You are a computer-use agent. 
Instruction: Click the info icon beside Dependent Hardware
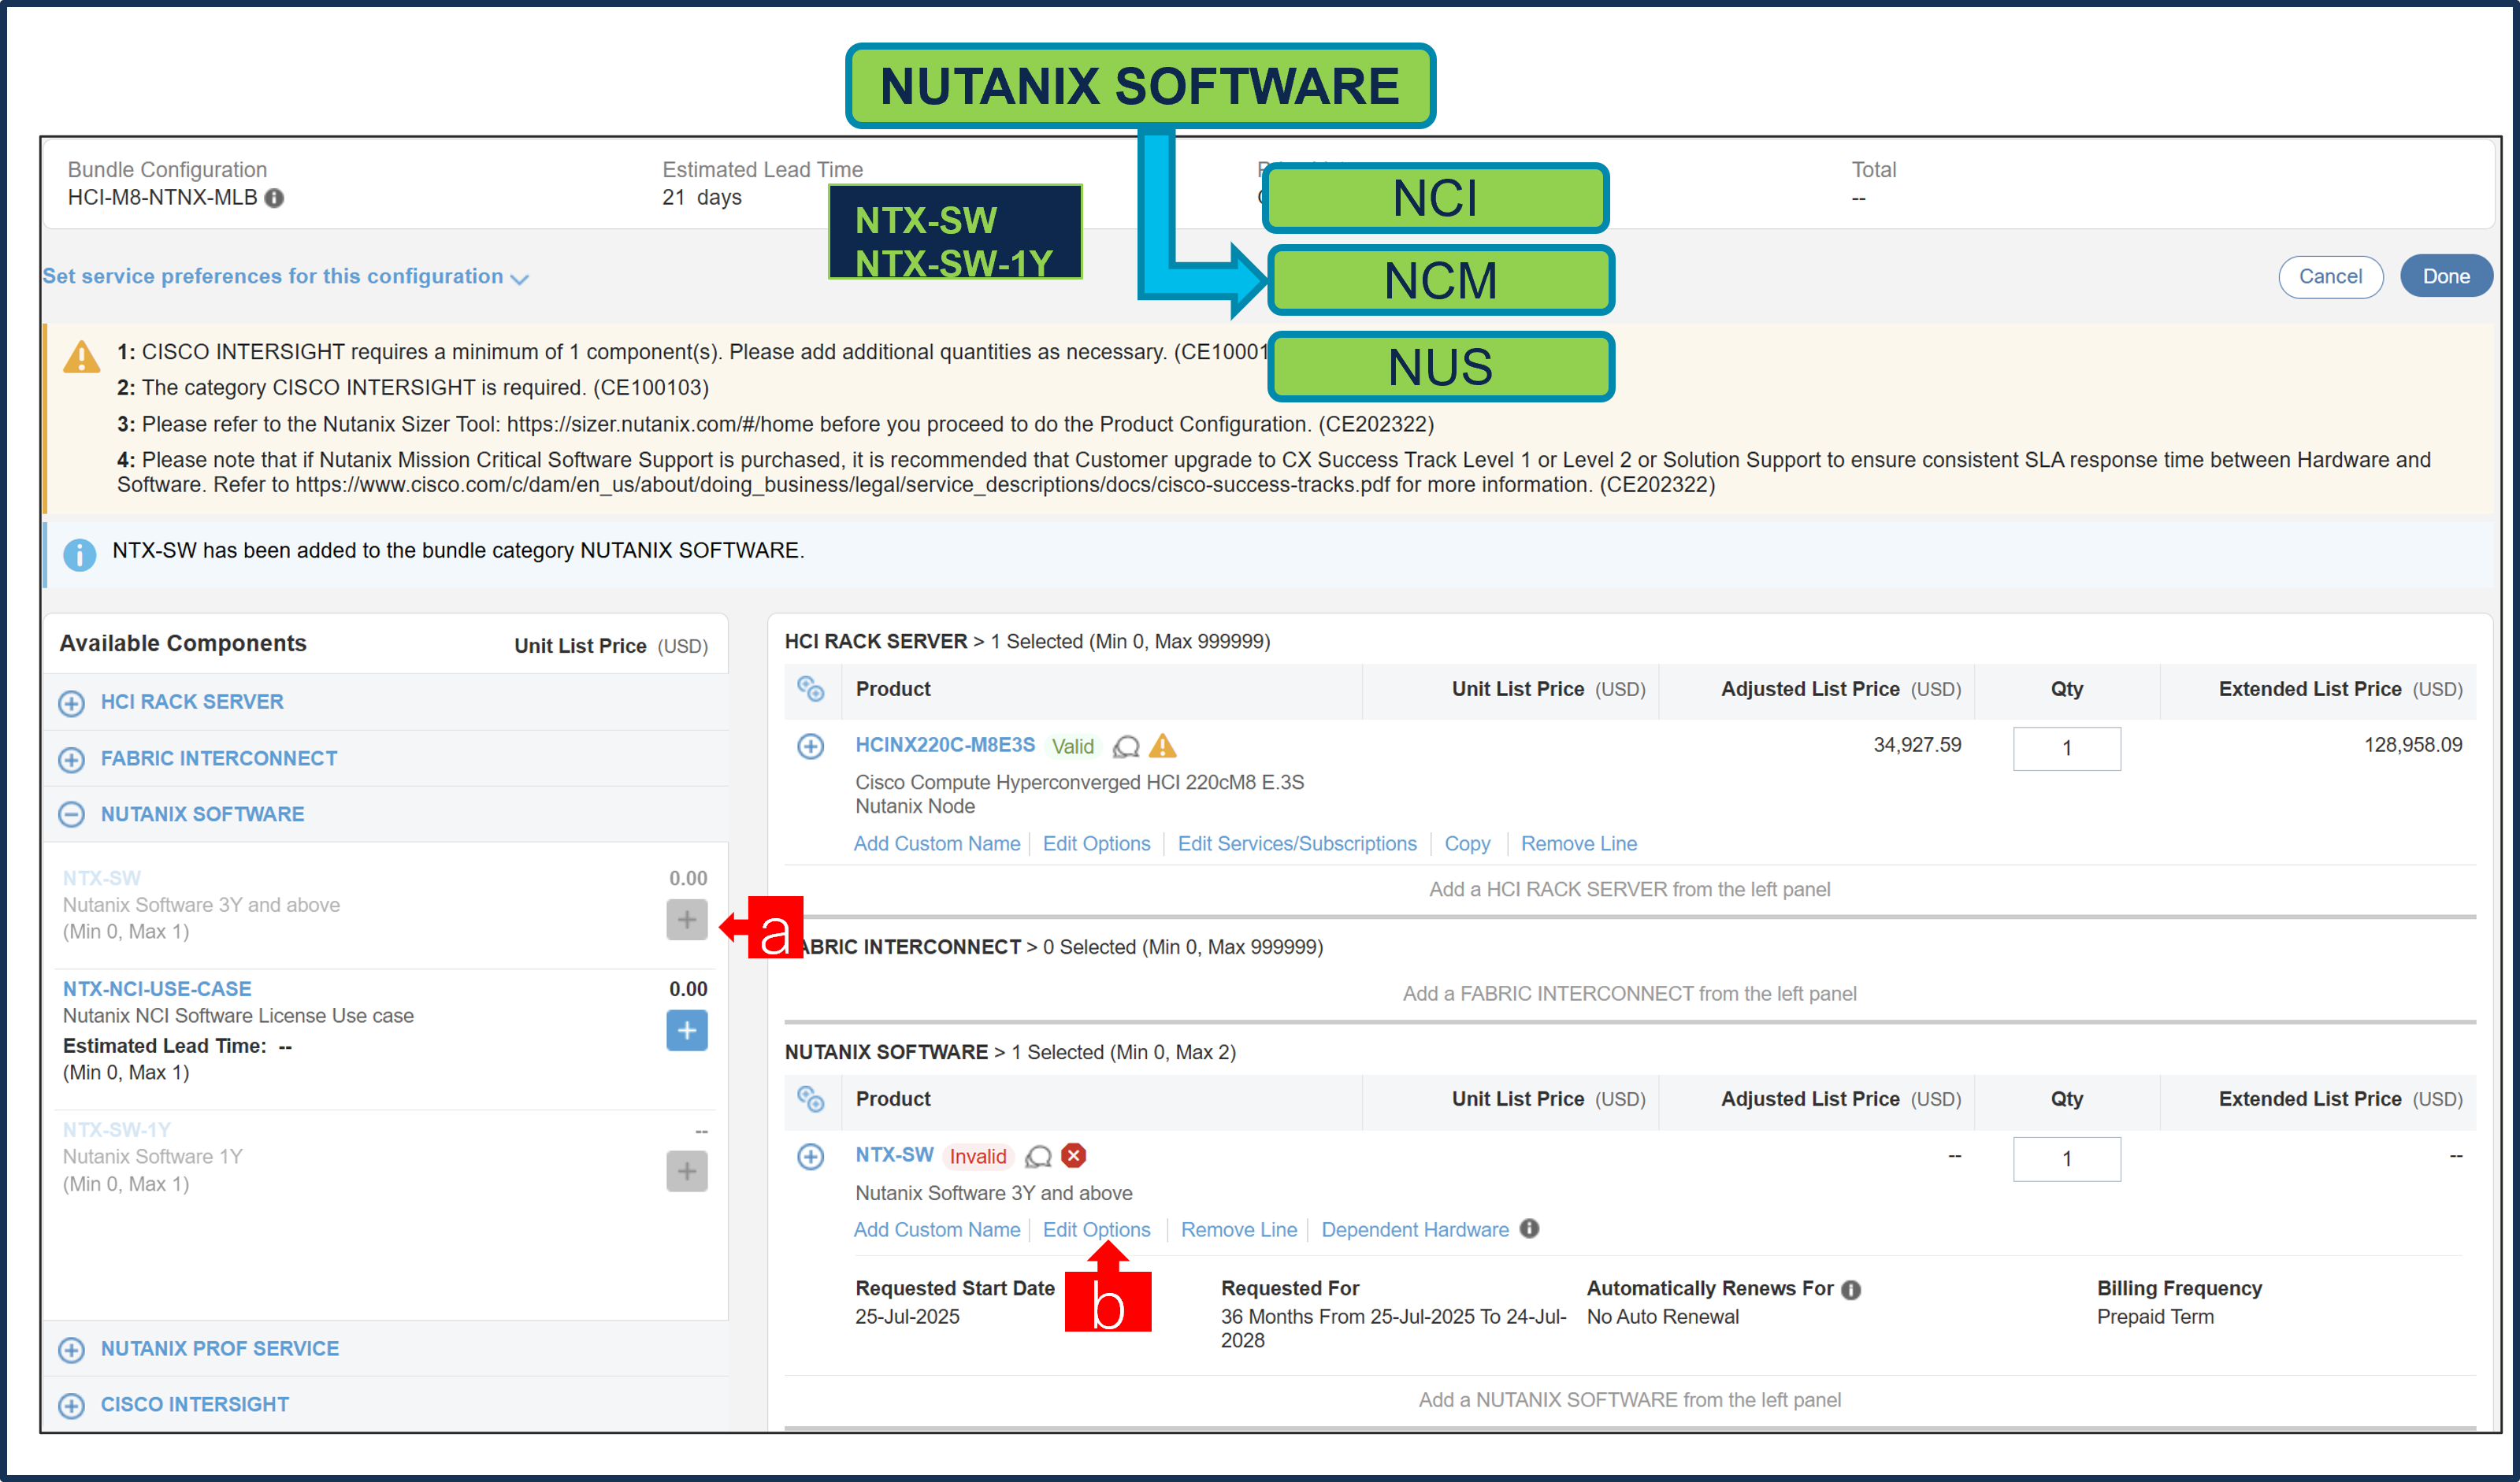pyautogui.click(x=1529, y=1229)
